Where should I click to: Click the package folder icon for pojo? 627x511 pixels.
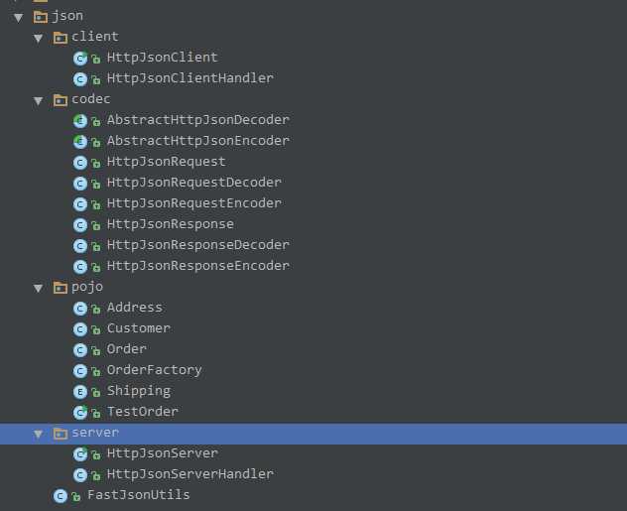click(x=61, y=287)
